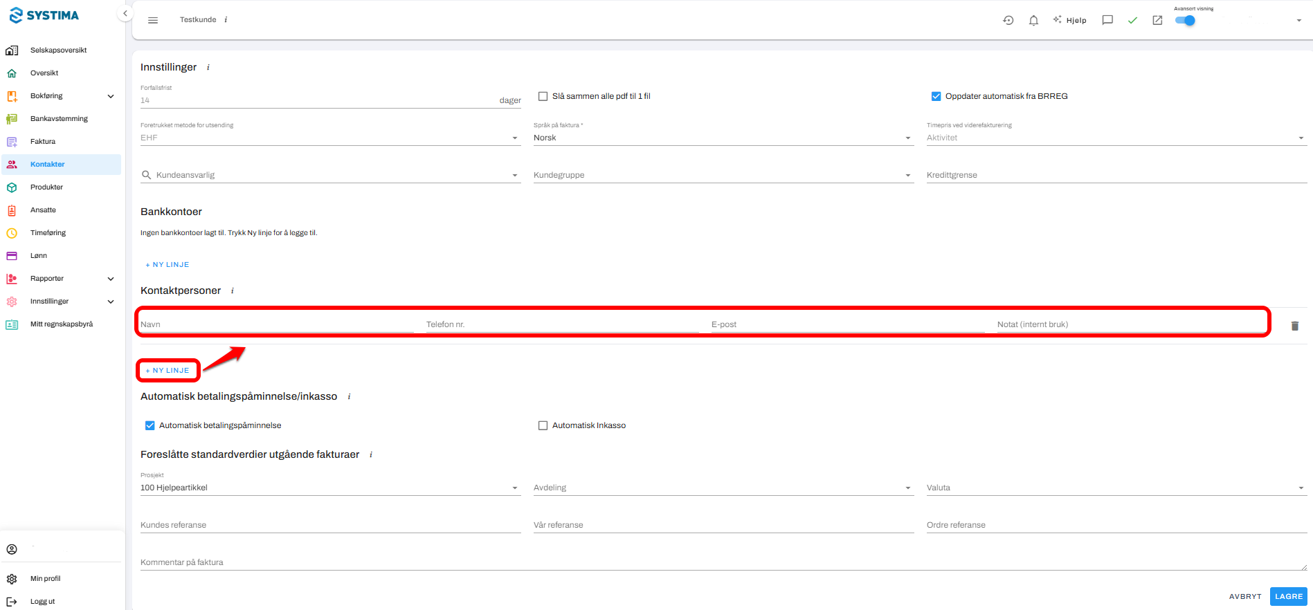The height and width of the screenshot is (610, 1313).
Task: Toggle the Avansert visning switch
Action: pos(1185,20)
